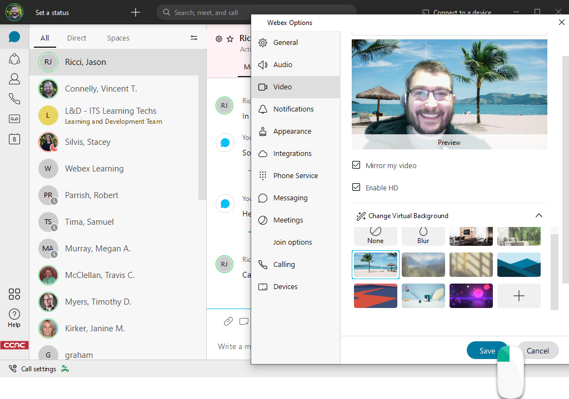Open conversation with Parrish, Robert
Screen dimensions: 569x399
pyautogui.click(x=114, y=195)
